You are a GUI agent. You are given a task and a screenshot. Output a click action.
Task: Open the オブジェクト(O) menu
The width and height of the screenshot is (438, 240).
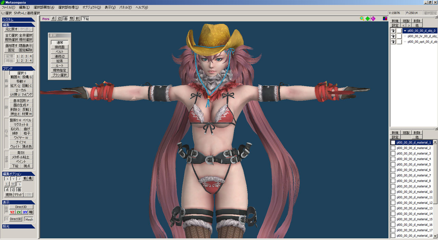(x=92, y=8)
